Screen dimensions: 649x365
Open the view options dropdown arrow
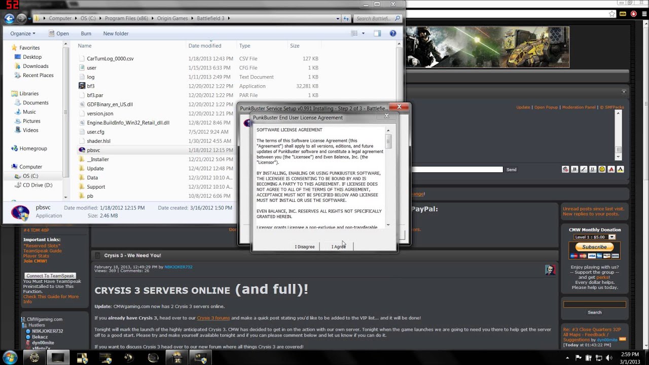click(363, 33)
